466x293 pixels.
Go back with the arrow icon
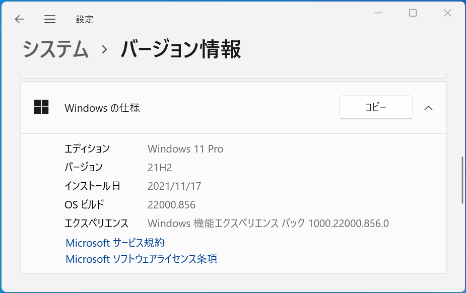(20, 19)
